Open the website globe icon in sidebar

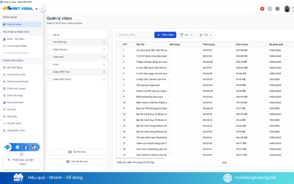point(34,147)
